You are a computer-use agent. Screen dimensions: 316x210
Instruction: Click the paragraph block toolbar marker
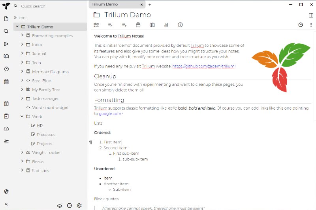pyautogui.click(x=91, y=142)
